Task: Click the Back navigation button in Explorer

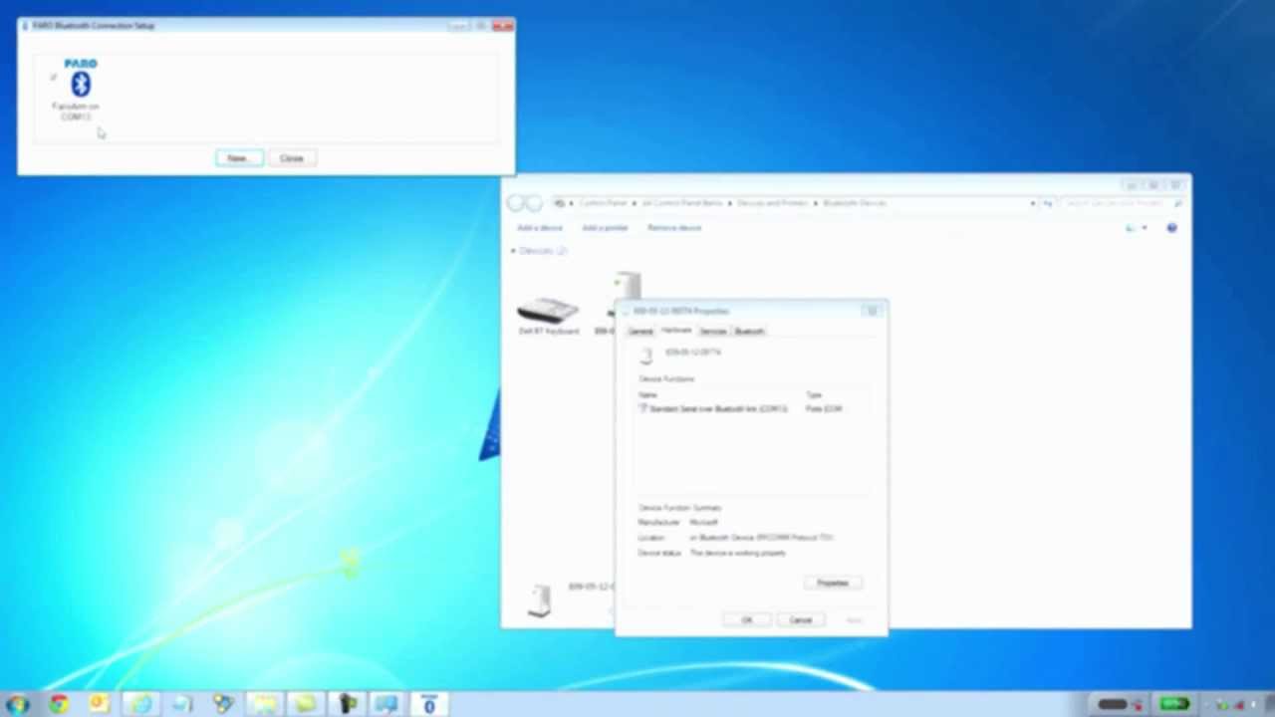Action: pyautogui.click(x=515, y=203)
